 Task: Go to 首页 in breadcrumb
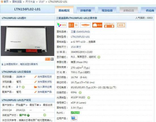[x=6, y=2]
